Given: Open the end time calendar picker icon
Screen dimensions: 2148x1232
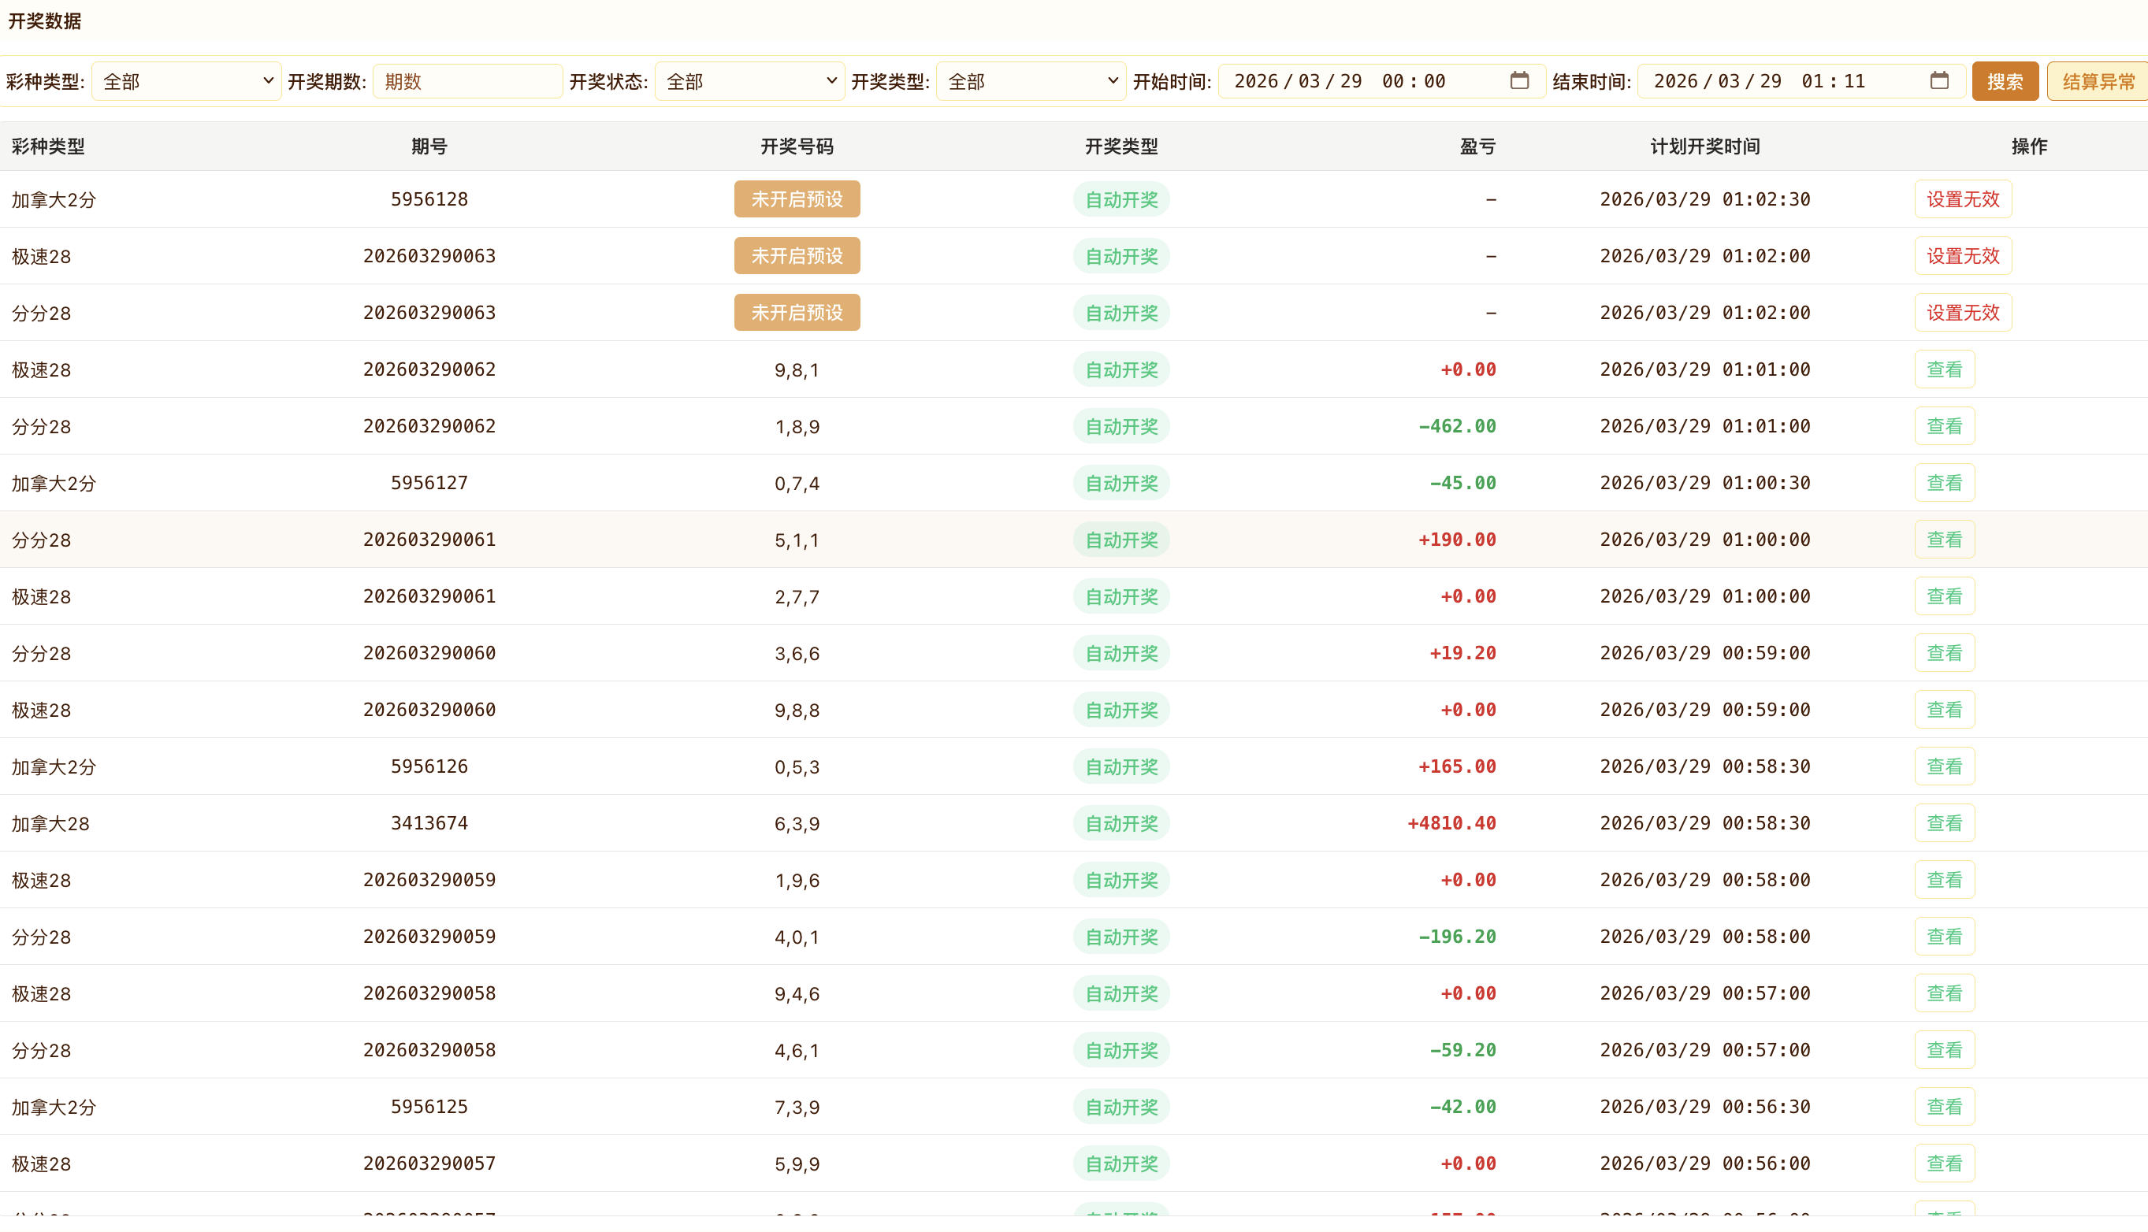Looking at the screenshot, I should pyautogui.click(x=1939, y=81).
